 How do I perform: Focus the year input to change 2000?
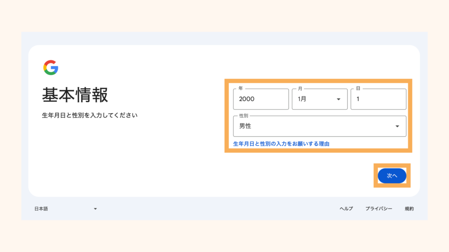click(x=260, y=99)
